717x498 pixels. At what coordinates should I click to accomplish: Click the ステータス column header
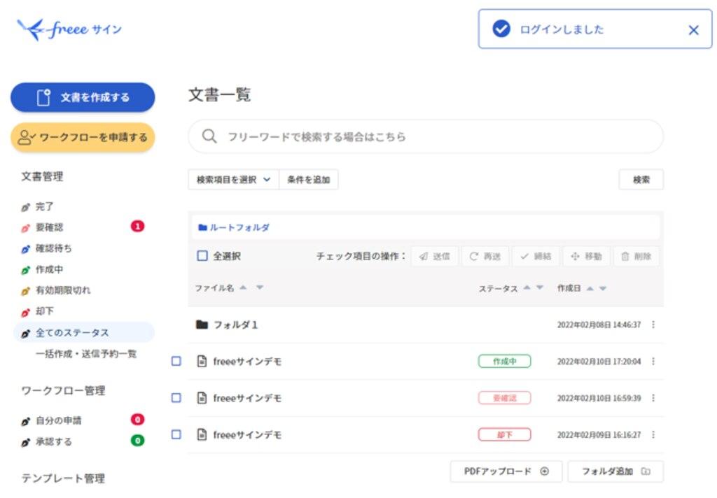[498, 289]
